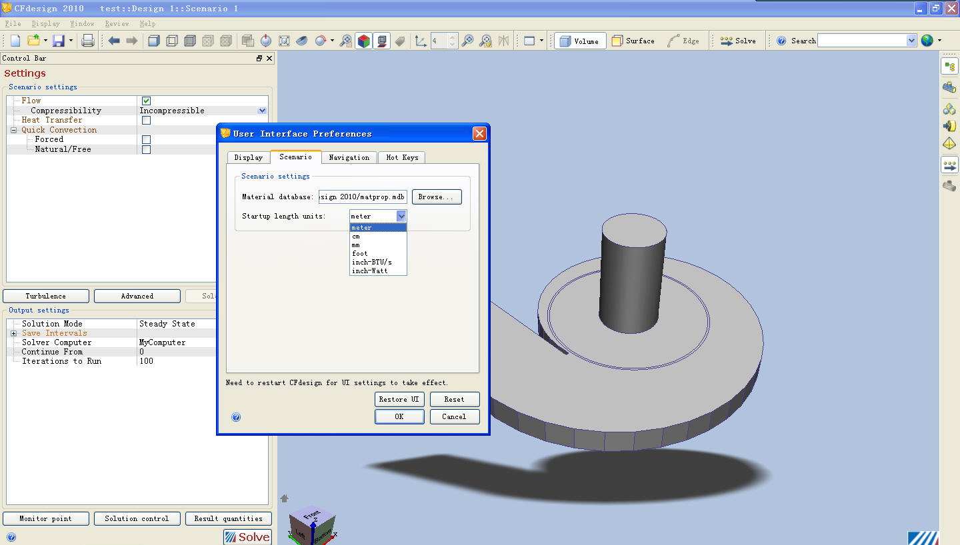The width and height of the screenshot is (960, 545).
Task: Open the mesh pyramid icon
Action: click(x=949, y=143)
